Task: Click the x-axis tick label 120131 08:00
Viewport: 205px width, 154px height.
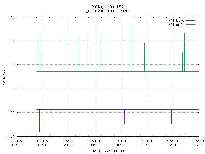Action: [146, 143]
